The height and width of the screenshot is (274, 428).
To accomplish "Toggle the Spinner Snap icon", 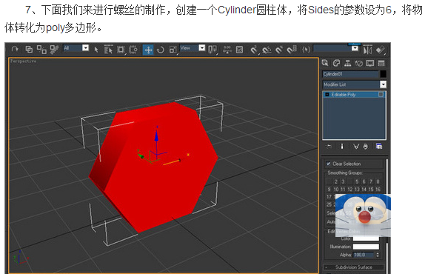I will coord(292,50).
